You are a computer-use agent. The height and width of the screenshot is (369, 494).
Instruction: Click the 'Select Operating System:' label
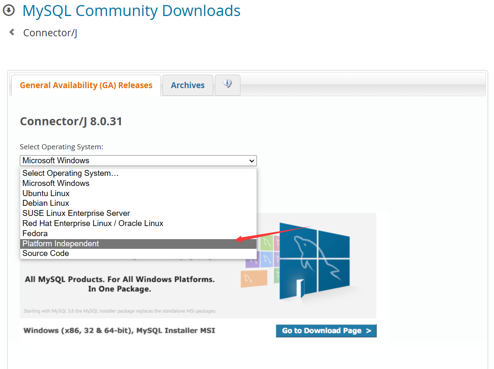[61, 147]
